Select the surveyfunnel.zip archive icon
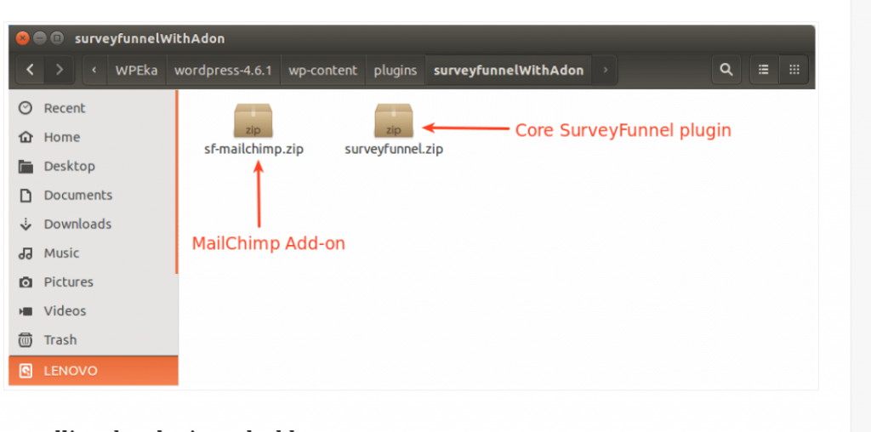 (393, 120)
